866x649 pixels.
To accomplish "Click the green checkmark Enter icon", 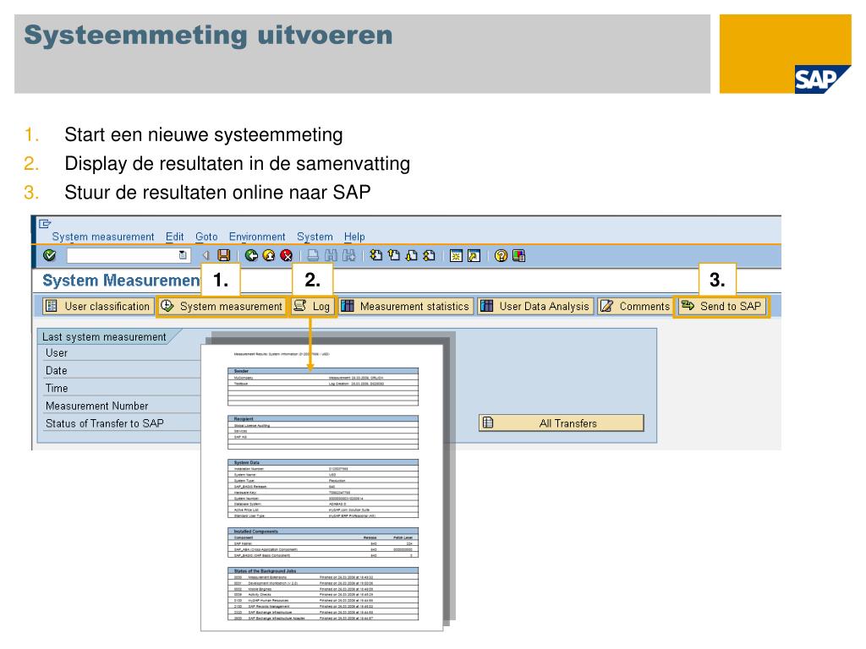I will (x=50, y=255).
